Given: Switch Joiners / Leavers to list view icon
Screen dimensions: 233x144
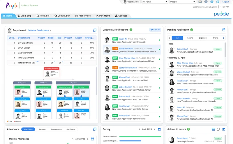Looking at the screenshot, I should point(213,129).
